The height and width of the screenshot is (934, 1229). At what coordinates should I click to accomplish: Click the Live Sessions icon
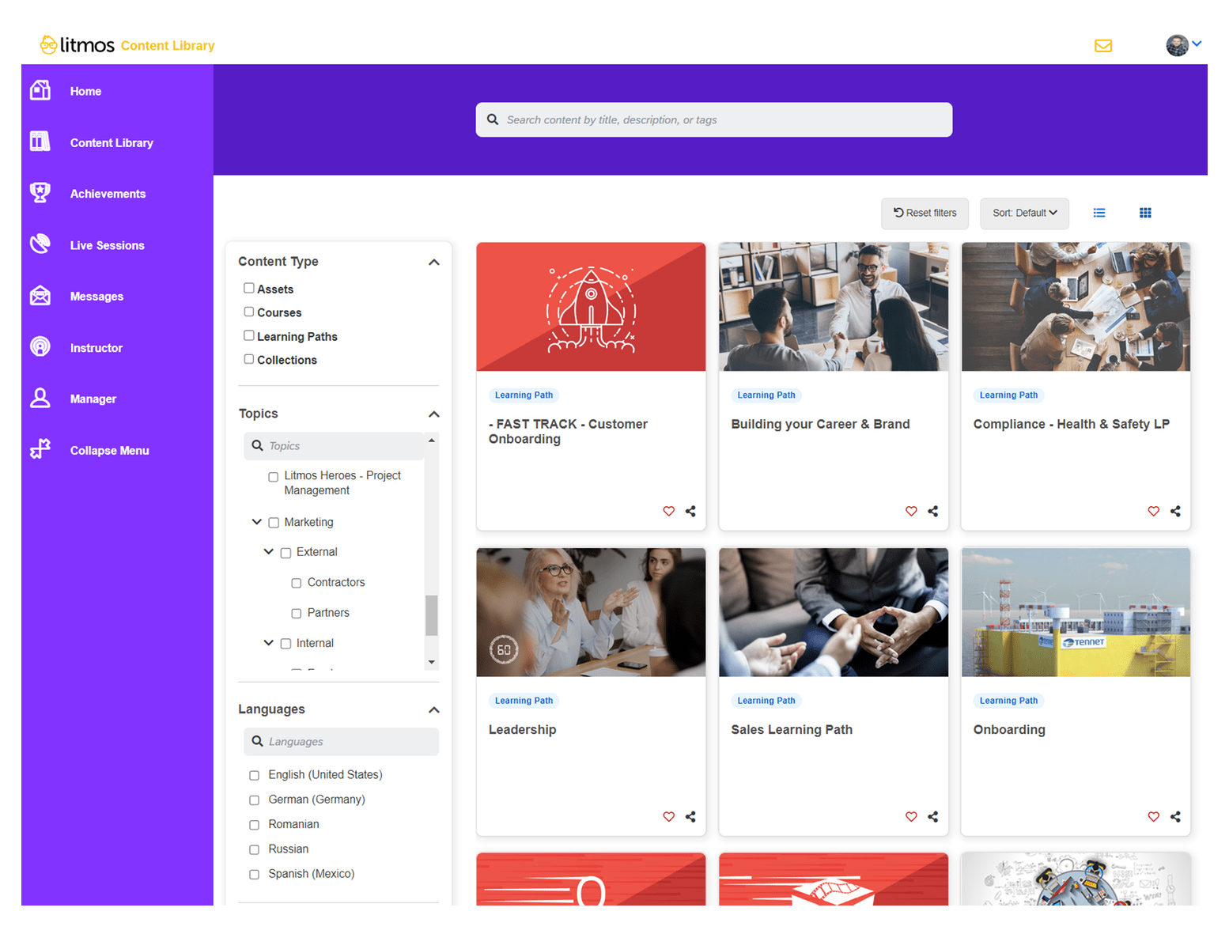[x=40, y=244]
